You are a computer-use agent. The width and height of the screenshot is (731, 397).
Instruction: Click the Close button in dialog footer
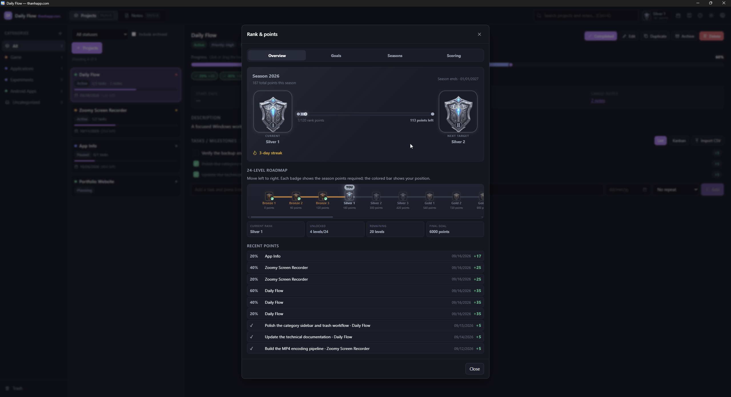coord(474,369)
